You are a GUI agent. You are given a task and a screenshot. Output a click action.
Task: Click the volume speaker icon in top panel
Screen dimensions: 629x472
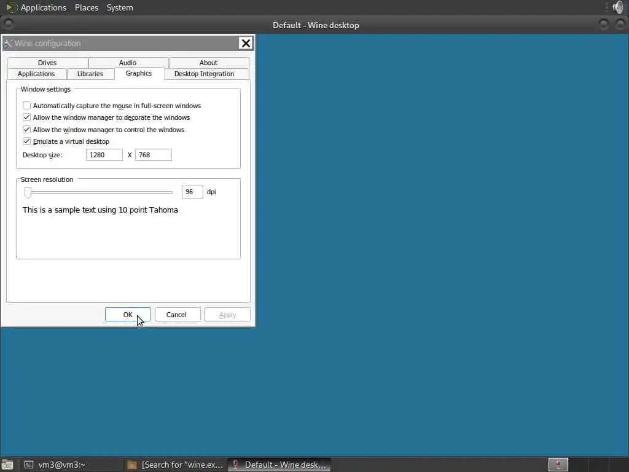(x=618, y=7)
